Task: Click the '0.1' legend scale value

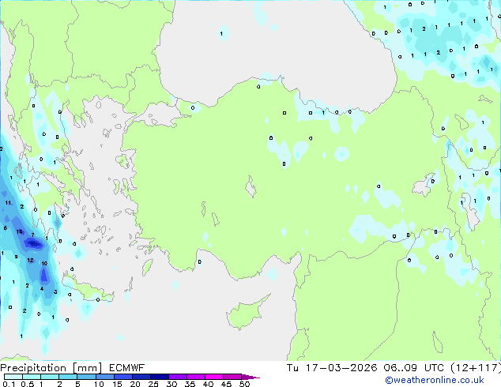Action: (9, 384)
